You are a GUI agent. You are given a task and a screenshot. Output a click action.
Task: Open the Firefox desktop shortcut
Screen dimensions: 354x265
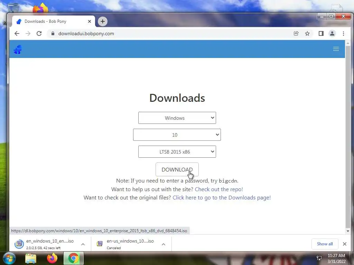coord(40,8)
